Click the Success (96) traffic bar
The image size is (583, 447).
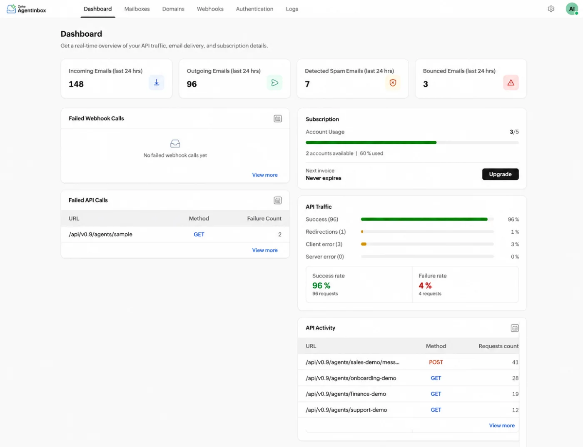427,219
